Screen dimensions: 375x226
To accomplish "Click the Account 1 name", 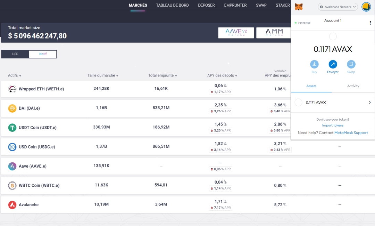I will [x=333, y=21].
